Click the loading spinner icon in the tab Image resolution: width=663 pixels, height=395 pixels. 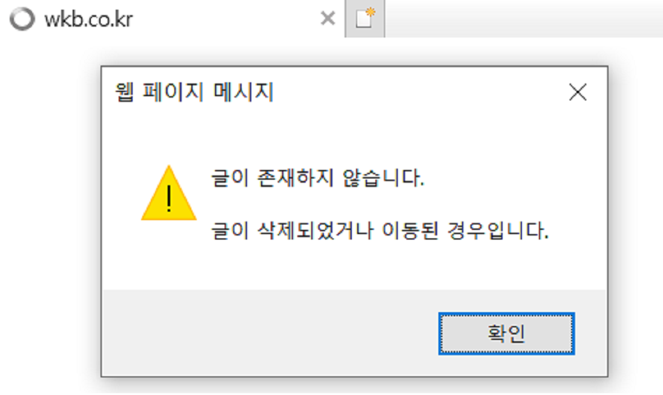pos(22,19)
